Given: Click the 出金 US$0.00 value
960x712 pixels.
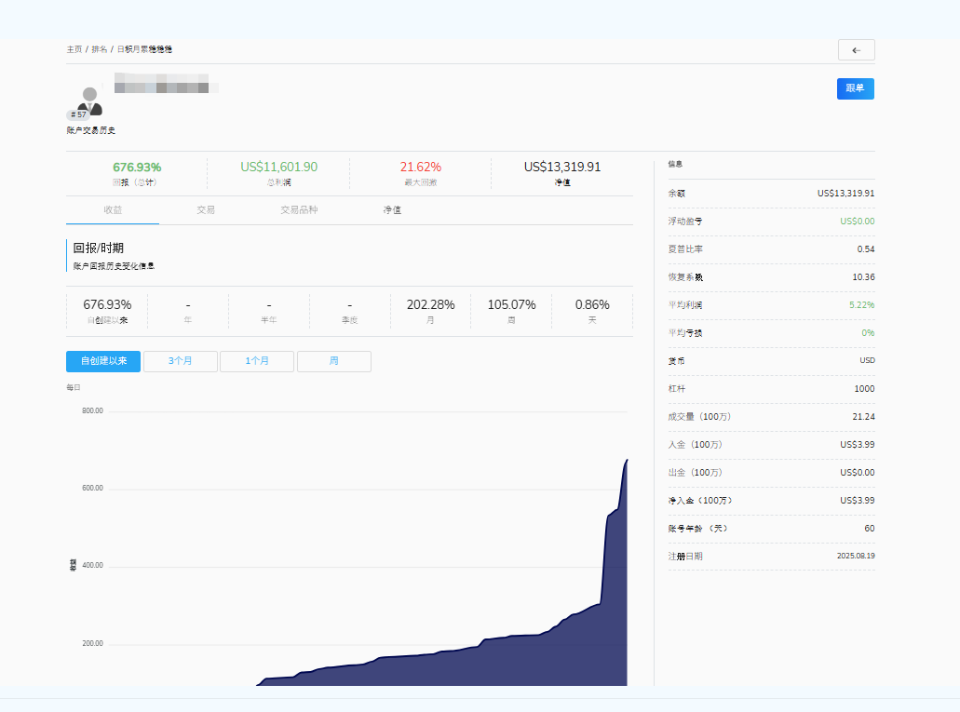Looking at the screenshot, I should [858, 473].
